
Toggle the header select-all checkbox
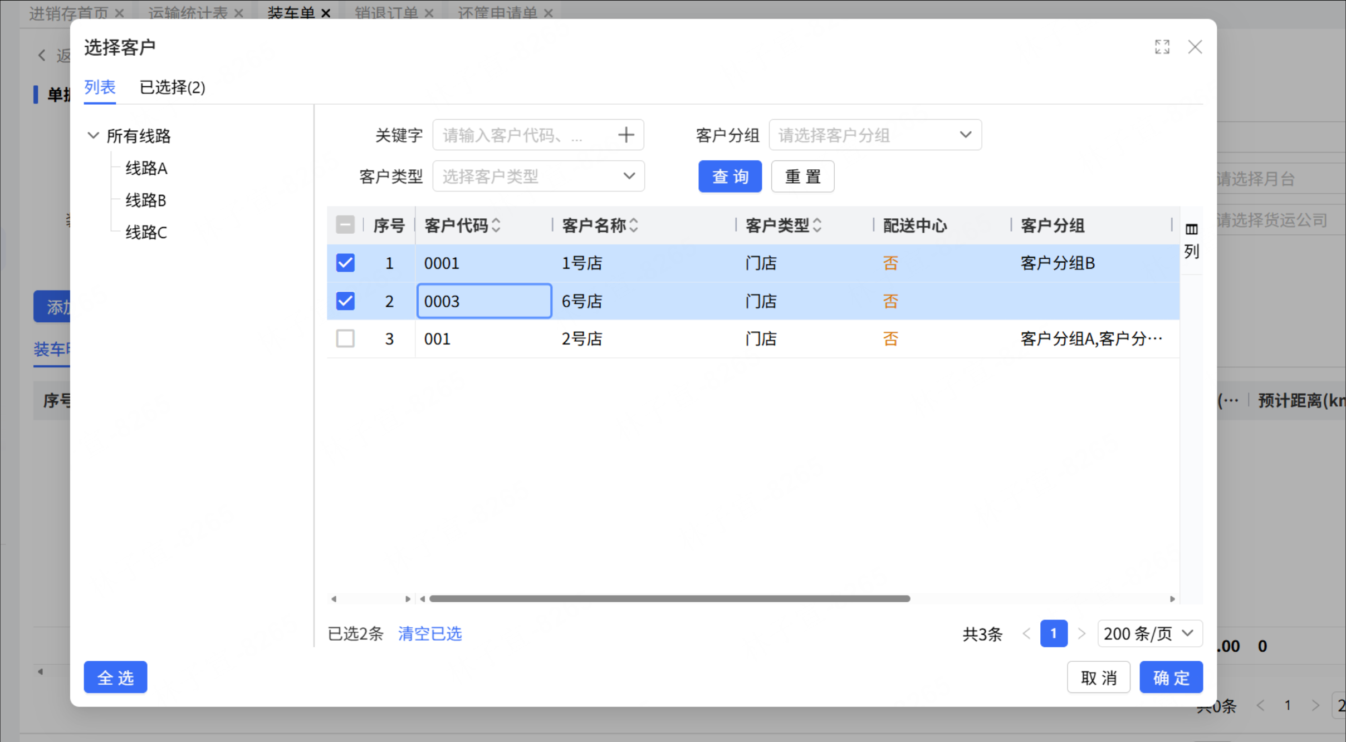(345, 225)
